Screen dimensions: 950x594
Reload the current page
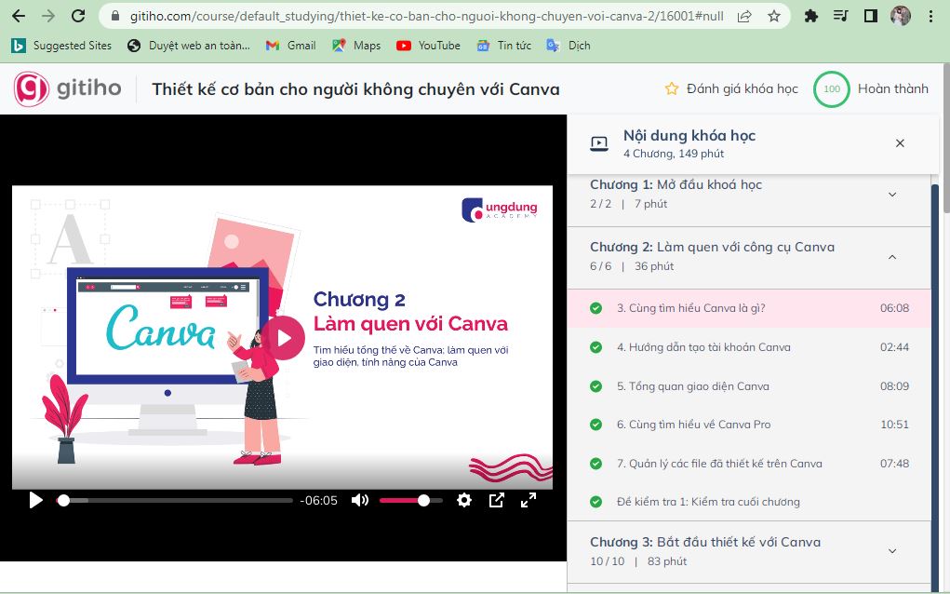tap(78, 16)
